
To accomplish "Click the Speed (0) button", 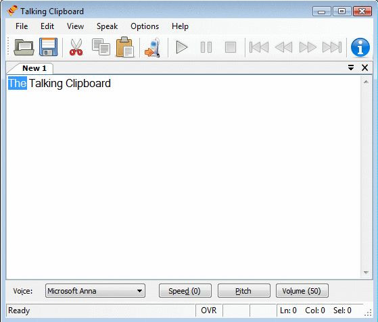I will pyautogui.click(x=185, y=291).
